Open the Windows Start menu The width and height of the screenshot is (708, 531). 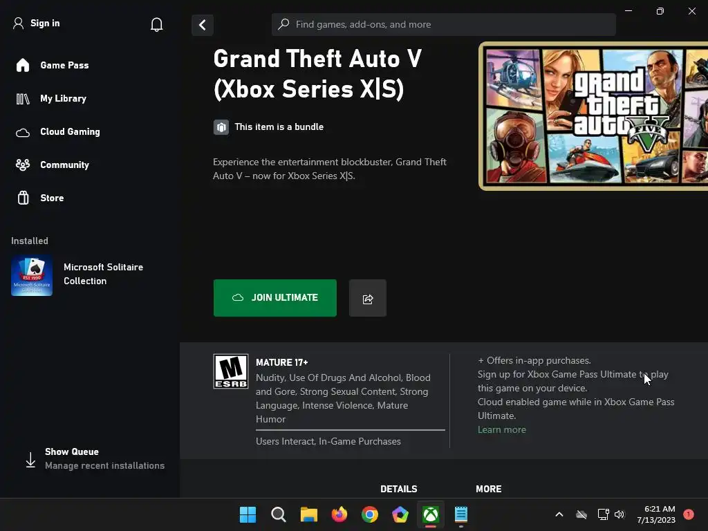248,514
